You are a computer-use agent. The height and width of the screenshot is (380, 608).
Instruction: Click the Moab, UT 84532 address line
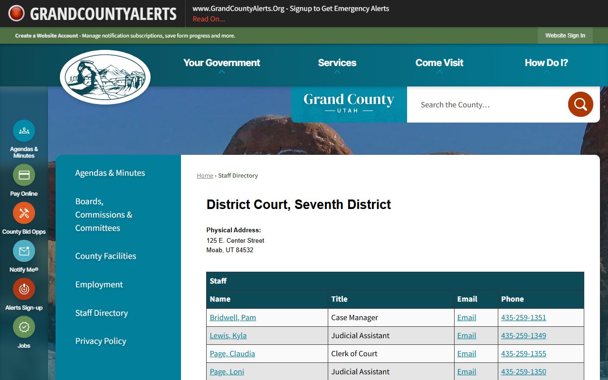click(x=230, y=250)
